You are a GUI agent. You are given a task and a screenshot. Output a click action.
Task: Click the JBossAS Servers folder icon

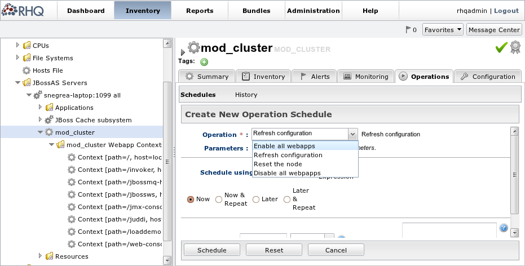[x=27, y=83]
